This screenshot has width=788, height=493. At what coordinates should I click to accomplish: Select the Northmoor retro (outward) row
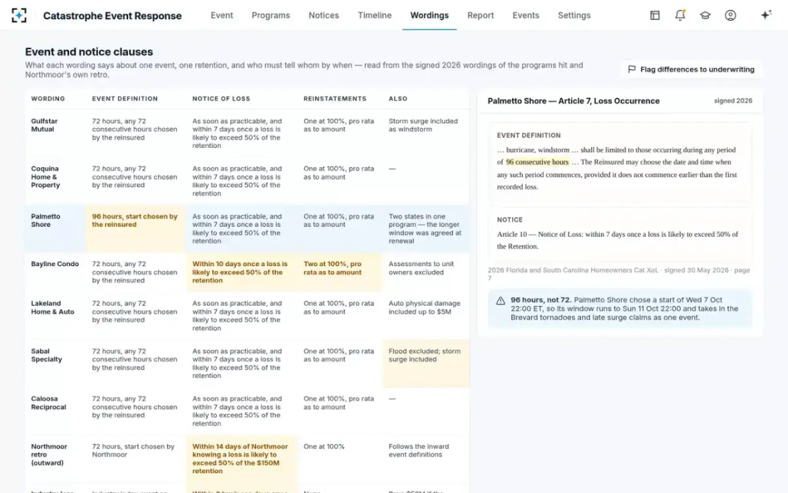(247, 459)
